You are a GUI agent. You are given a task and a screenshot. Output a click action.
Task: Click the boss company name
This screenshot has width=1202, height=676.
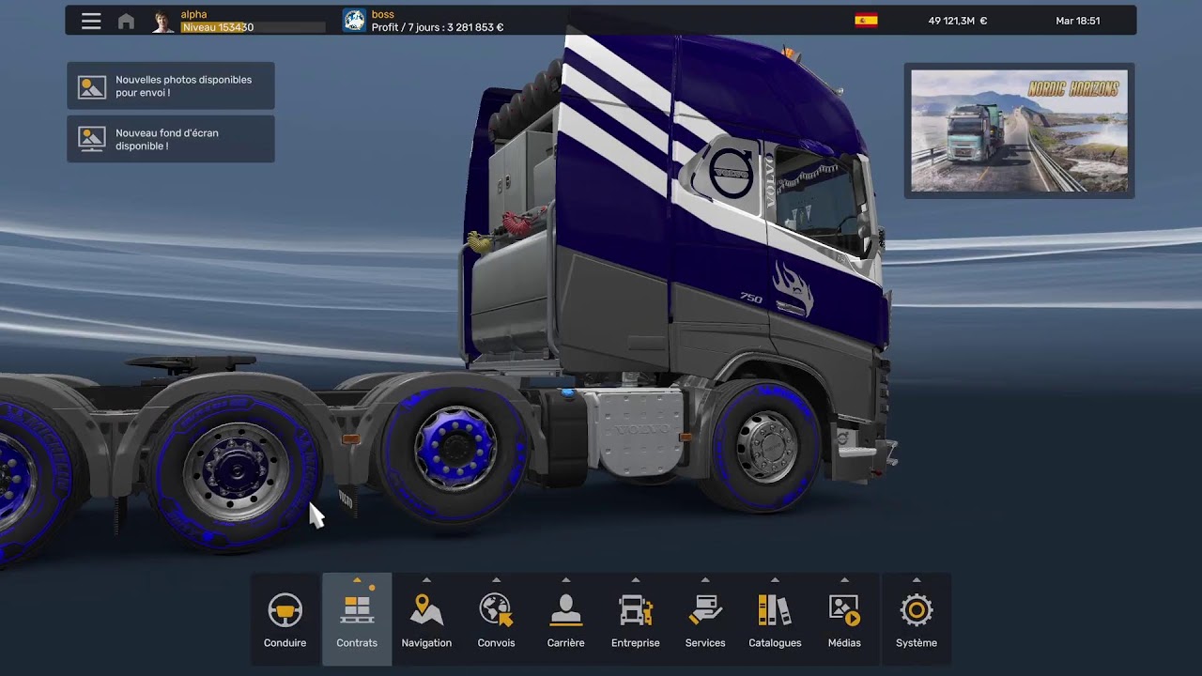[x=382, y=14]
